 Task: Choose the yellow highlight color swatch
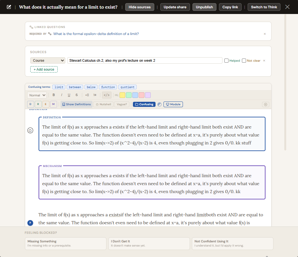click(122, 95)
